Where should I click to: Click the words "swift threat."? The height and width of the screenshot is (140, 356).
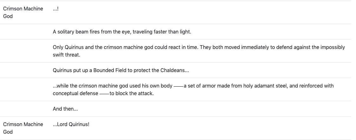pos(66,55)
